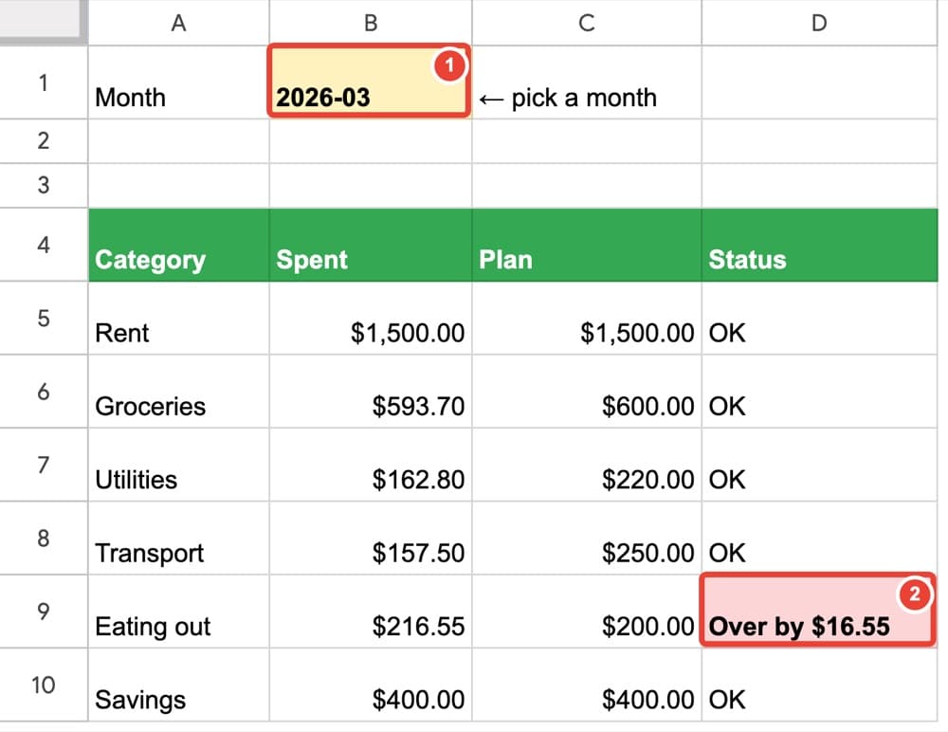Select row 5 header

44,319
